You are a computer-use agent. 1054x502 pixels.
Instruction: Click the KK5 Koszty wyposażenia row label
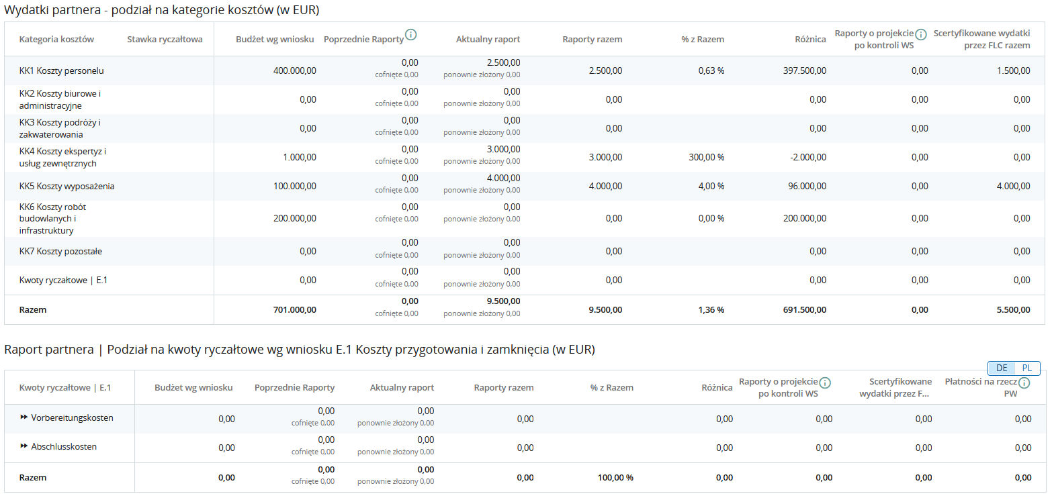pos(67,186)
